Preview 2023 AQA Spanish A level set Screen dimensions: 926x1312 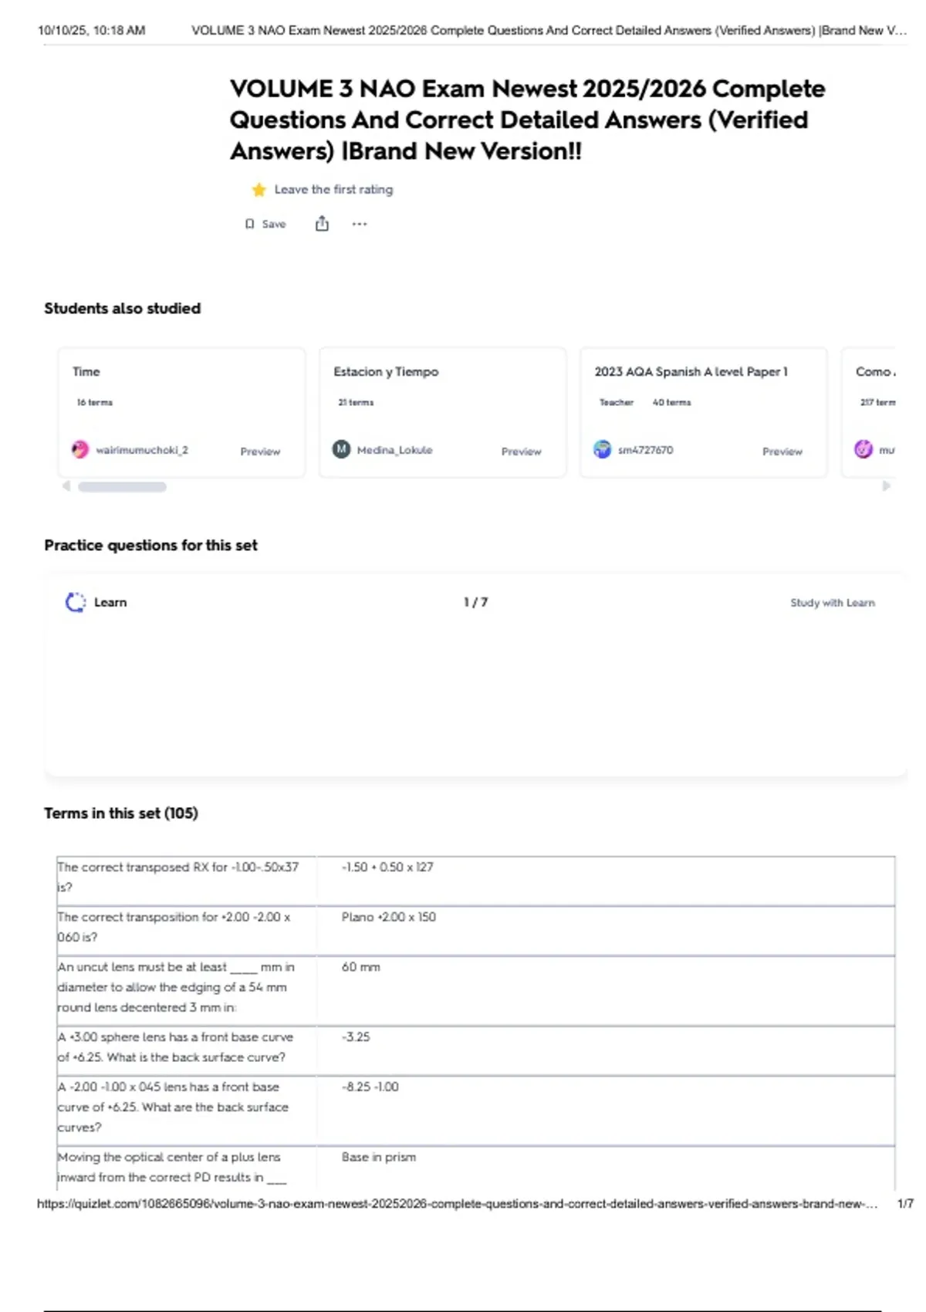click(782, 451)
